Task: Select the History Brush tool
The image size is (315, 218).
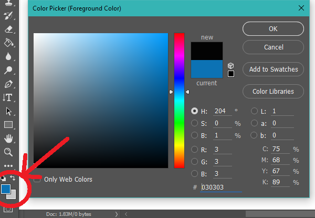Action: (x=8, y=16)
